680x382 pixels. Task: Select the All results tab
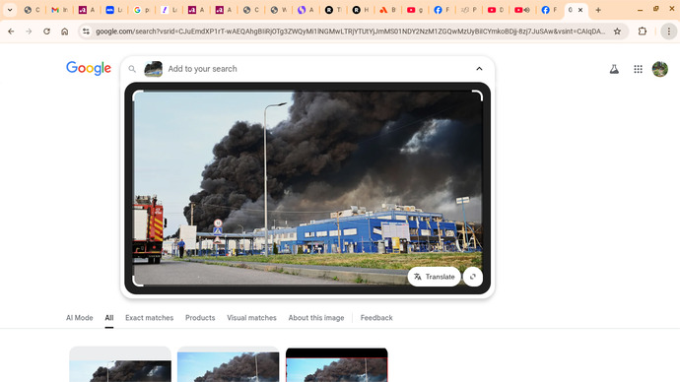(109, 318)
